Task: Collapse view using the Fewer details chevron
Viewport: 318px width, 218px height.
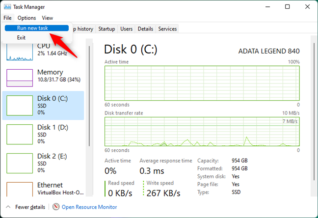Action: tap(8, 207)
